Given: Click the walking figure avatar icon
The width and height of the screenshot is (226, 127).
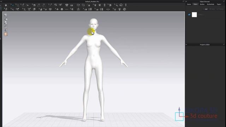Looking at the screenshot, I should click(x=6, y=10).
